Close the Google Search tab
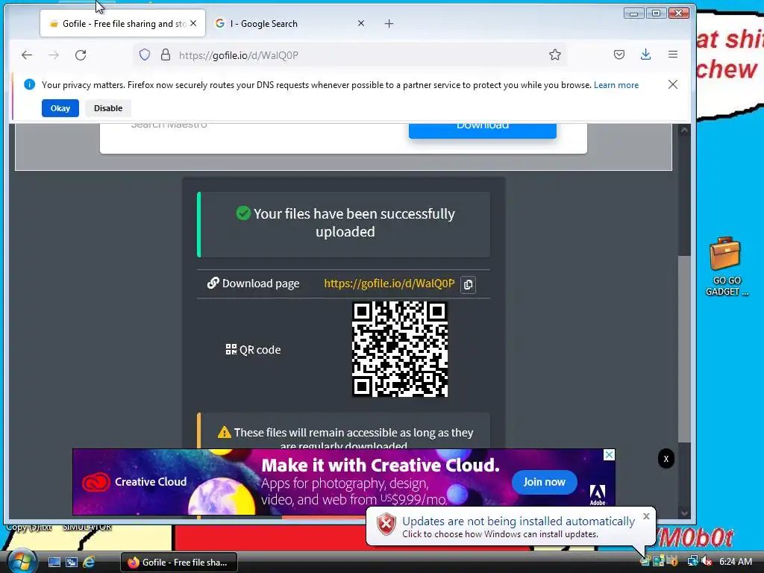 point(361,23)
